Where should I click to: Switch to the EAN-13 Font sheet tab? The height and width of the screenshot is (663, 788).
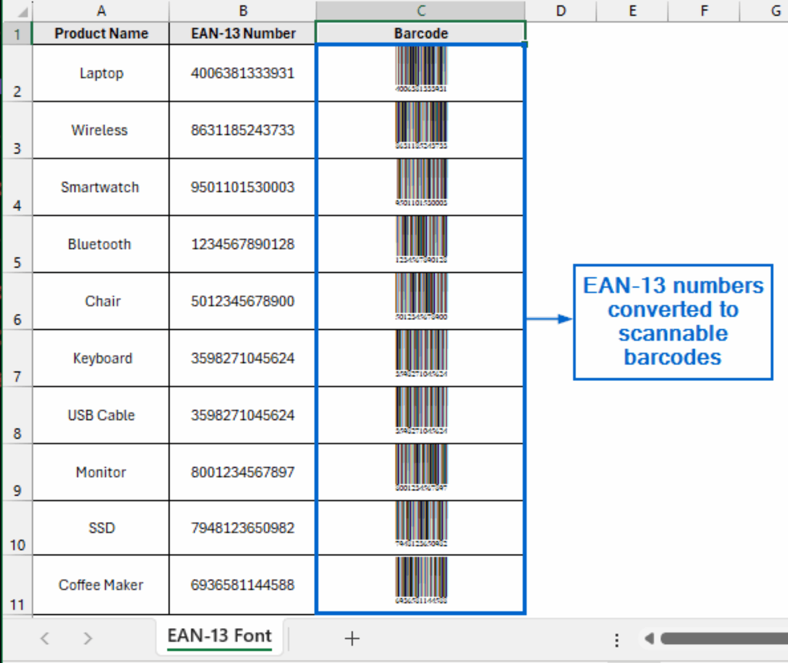tap(220, 635)
